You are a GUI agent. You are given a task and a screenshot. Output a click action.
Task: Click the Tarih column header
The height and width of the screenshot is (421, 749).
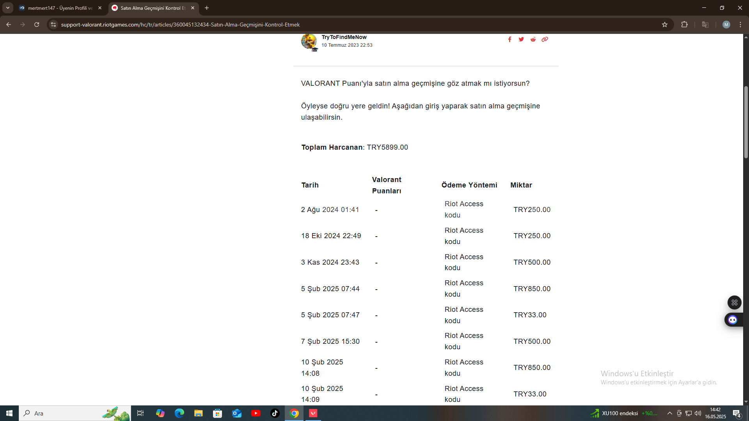click(310, 185)
